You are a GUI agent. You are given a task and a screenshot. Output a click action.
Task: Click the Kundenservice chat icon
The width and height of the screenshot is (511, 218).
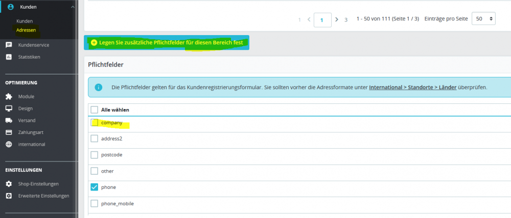[x=9, y=45]
